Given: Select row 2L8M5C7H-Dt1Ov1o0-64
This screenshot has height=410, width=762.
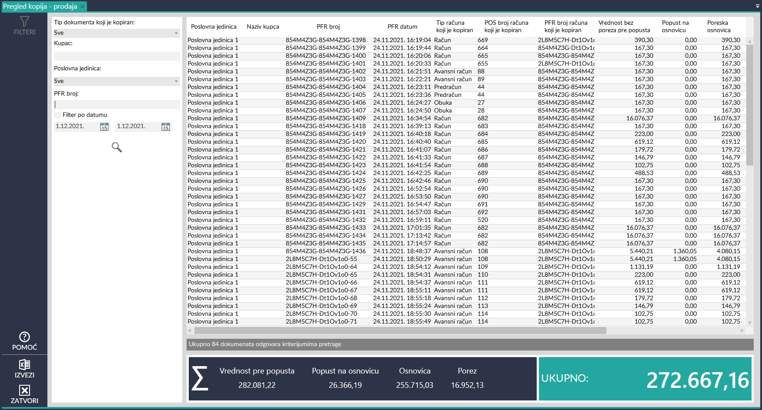Looking at the screenshot, I should point(466,267).
